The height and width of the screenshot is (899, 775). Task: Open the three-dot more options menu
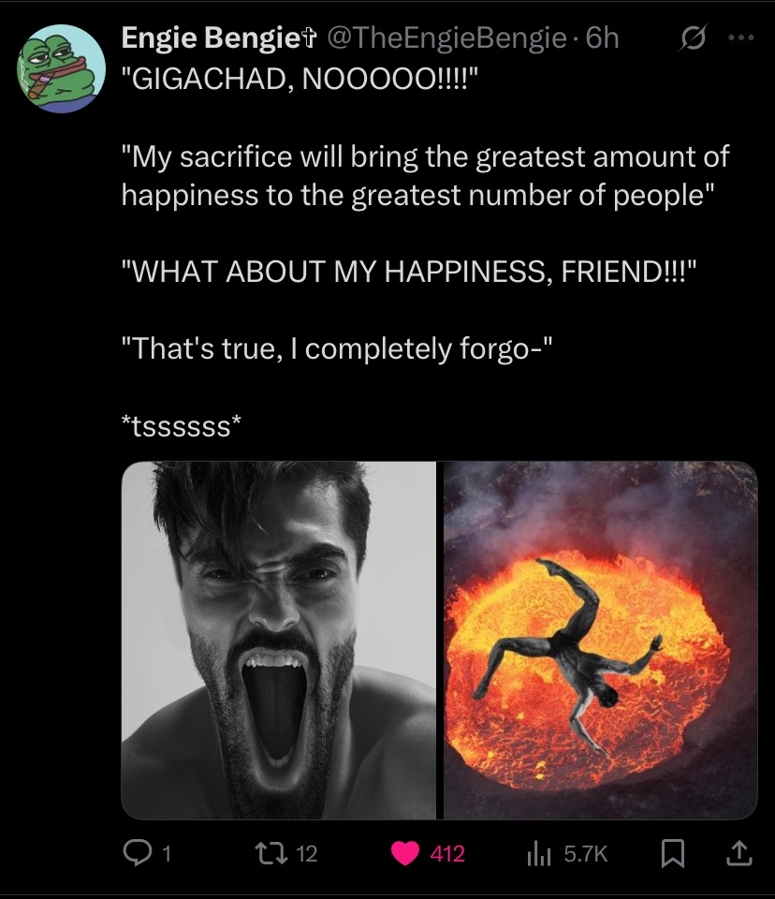[x=740, y=38]
